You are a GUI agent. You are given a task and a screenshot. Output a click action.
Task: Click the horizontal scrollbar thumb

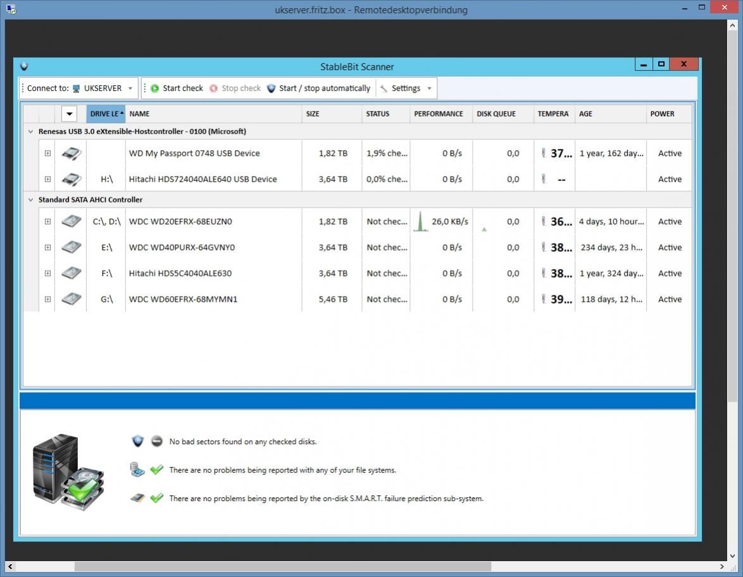[x=282, y=567]
